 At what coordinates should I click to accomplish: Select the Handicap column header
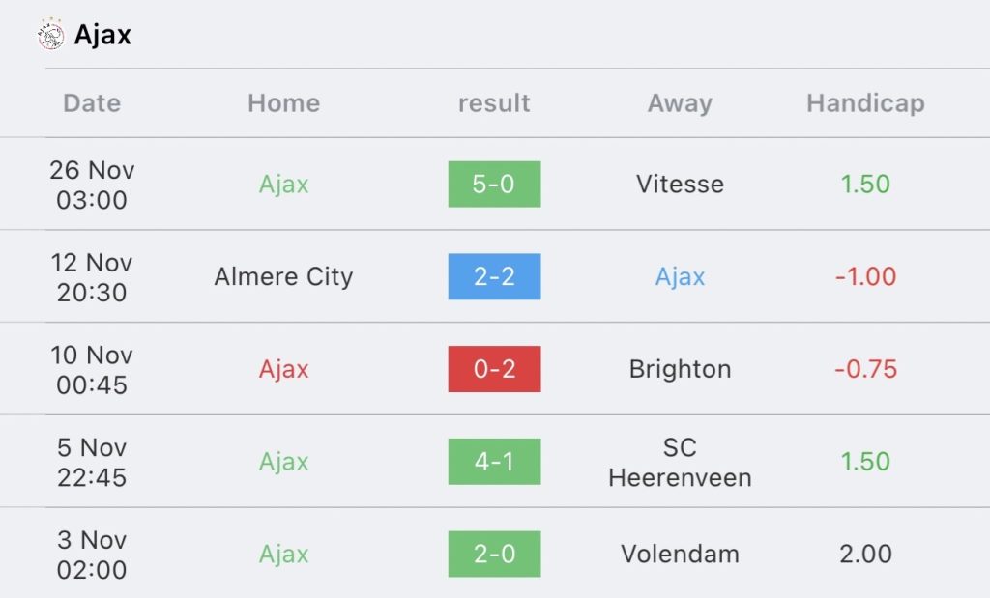[865, 103]
